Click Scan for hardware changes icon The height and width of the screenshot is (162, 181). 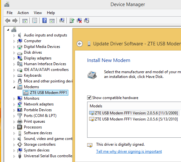pyautogui.click(x=62, y=20)
